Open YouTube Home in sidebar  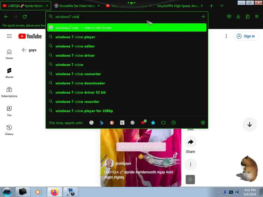(9, 54)
